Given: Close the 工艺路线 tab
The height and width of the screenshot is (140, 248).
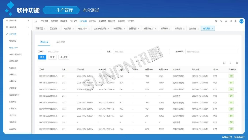Looking at the screenshot, I should 59,29.
